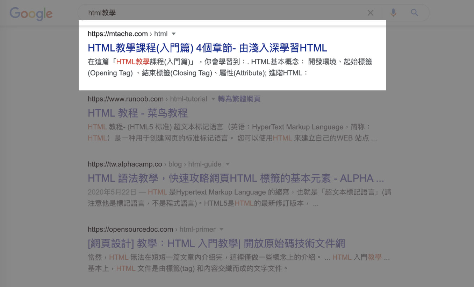The height and width of the screenshot is (287, 474).
Task: Open the HTML教學課程(入門篇) 4個章節 result
Action: [207, 48]
